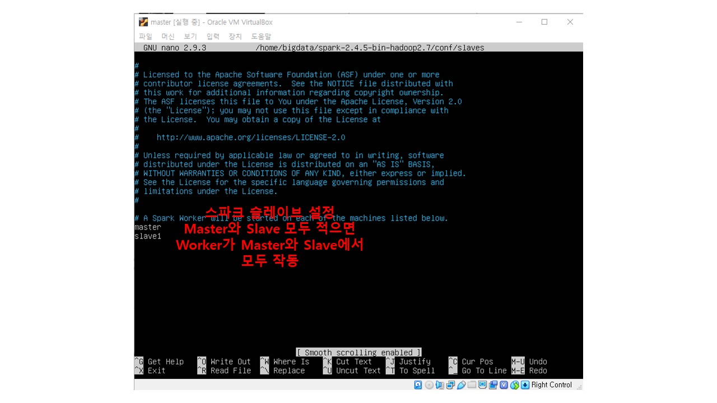Open the USB devices status icon
Screen dimensions: 717x403
(x=462, y=385)
